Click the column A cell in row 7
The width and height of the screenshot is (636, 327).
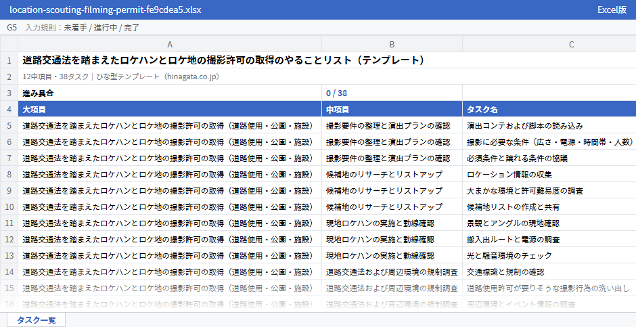point(170,158)
